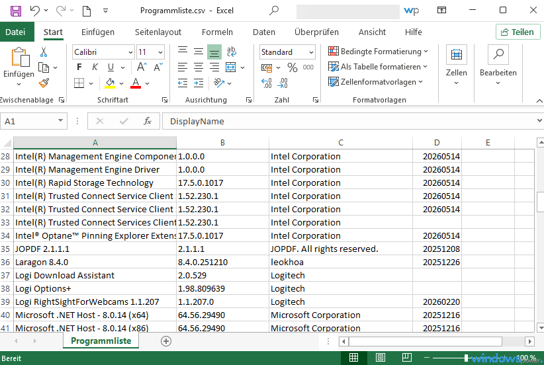Expand Zellenformatvorlagen menu
Image resolution: width=544 pixels, height=365 pixels.
click(x=376, y=82)
